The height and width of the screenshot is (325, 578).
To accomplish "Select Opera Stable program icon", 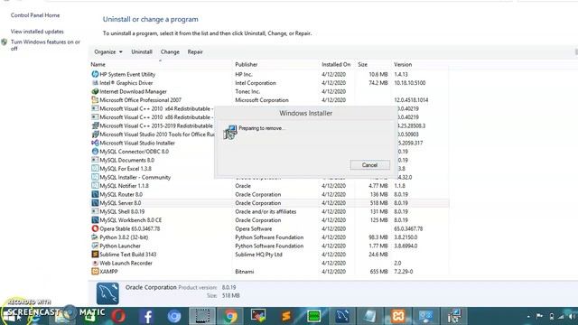I will (95, 228).
